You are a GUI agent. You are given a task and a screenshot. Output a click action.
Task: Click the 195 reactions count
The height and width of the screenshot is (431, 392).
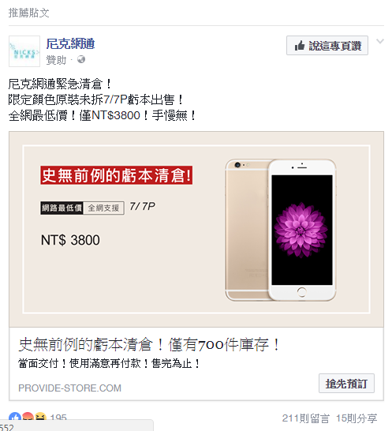(x=58, y=418)
